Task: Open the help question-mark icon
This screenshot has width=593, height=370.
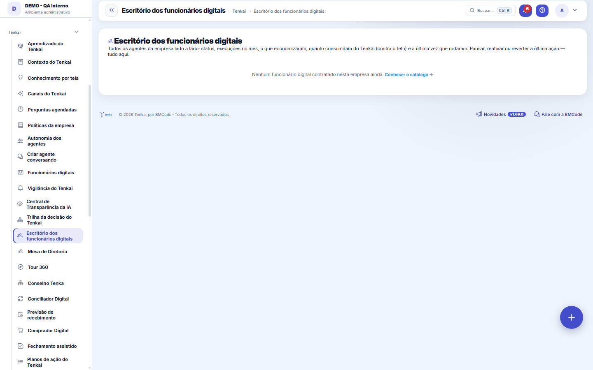Action: point(542,10)
